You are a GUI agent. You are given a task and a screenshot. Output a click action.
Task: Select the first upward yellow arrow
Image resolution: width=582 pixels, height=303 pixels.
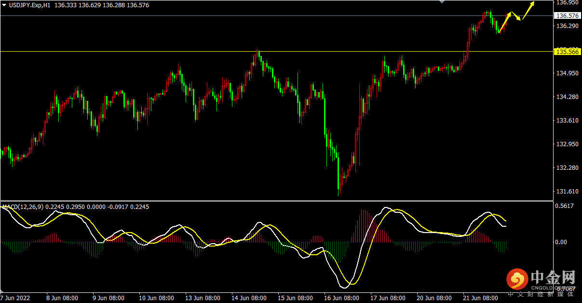tap(505, 22)
